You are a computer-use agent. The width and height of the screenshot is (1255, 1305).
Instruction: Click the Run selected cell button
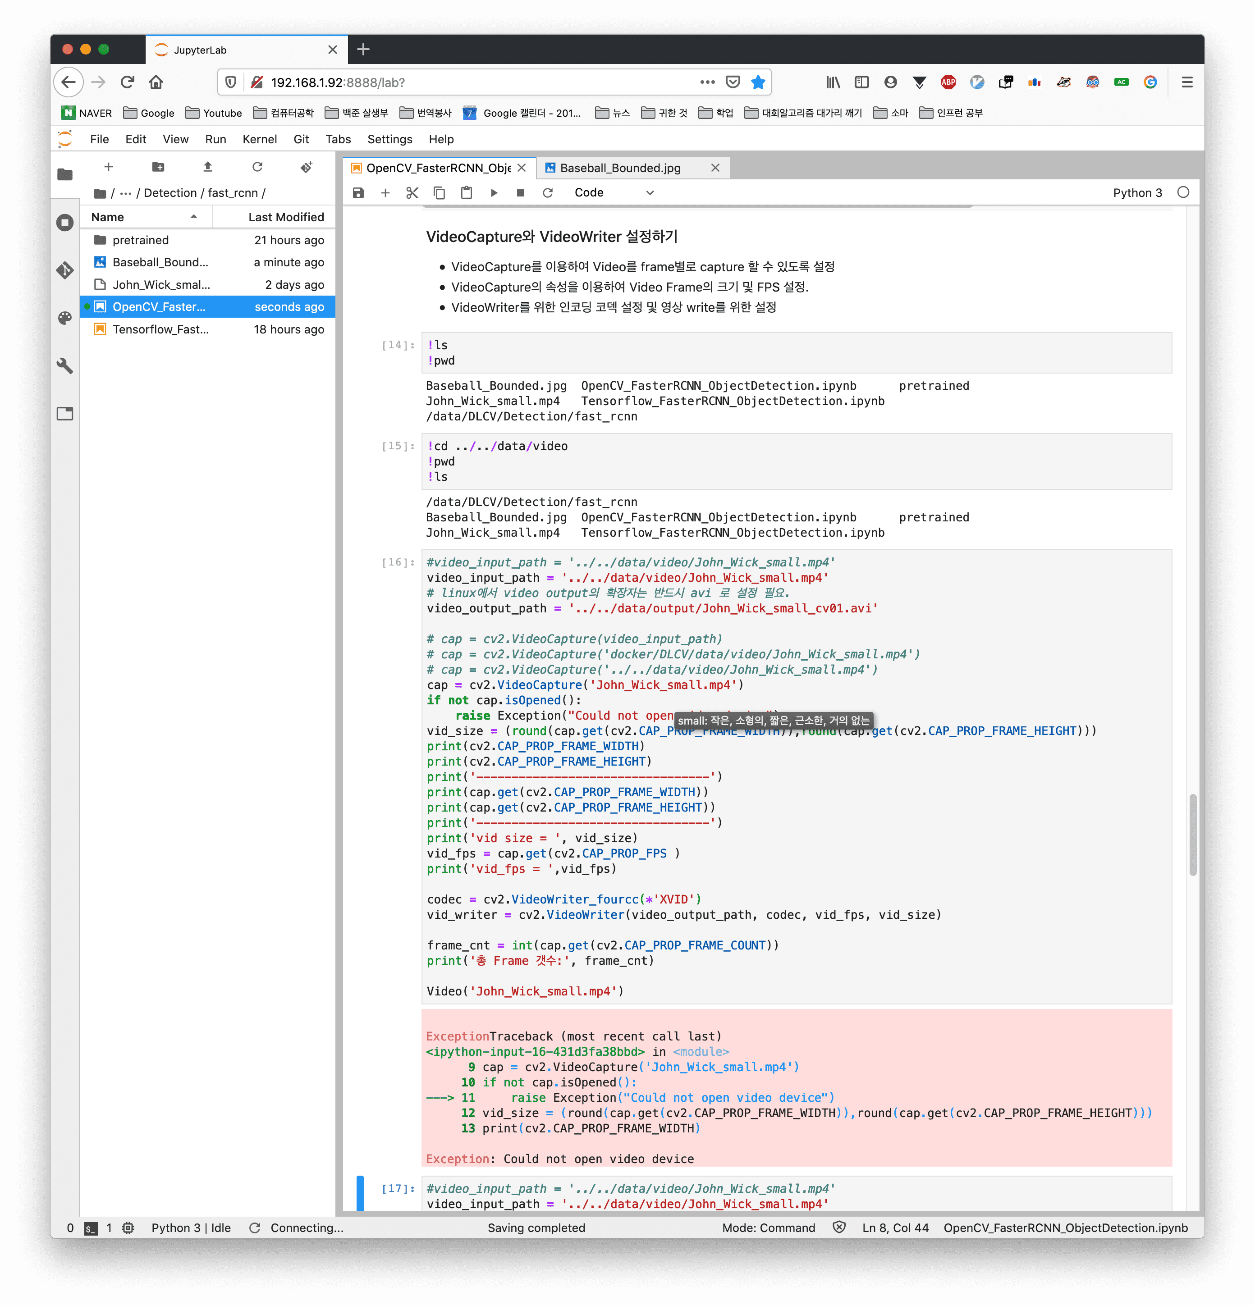[x=494, y=193]
